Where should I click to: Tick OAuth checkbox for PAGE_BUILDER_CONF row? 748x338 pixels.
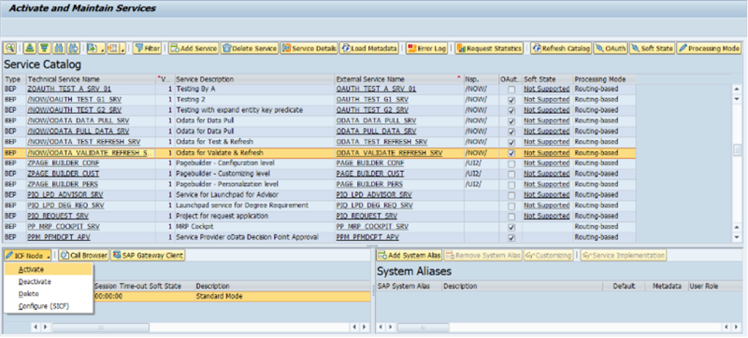pyautogui.click(x=511, y=163)
